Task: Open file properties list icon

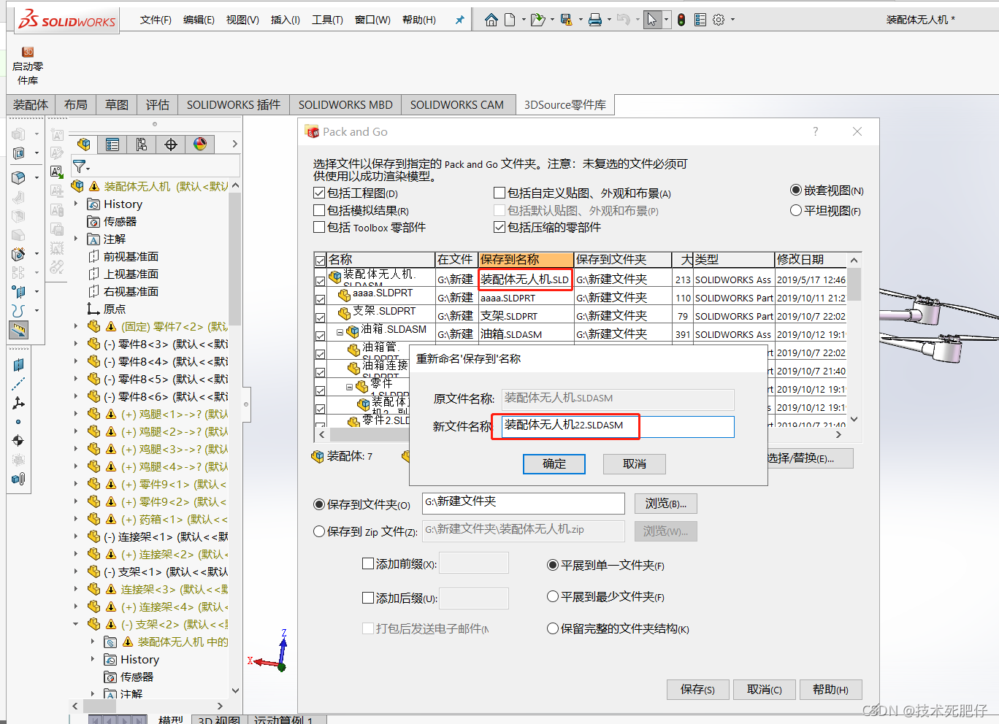Action: (700, 20)
